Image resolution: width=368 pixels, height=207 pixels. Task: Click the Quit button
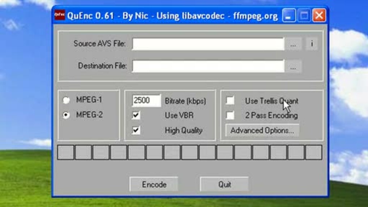coord(224,184)
